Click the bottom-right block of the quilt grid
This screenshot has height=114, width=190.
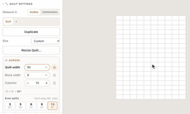click(x=182, y=97)
